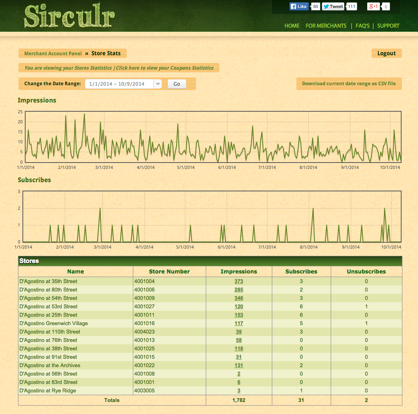Click the Google +1 button
Image resolution: width=418 pixels, height=414 pixels.
pos(373,6)
